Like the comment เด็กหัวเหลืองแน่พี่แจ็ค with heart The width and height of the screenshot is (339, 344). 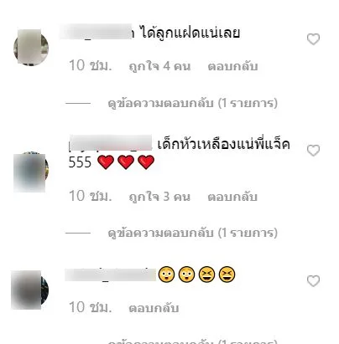tap(313, 151)
